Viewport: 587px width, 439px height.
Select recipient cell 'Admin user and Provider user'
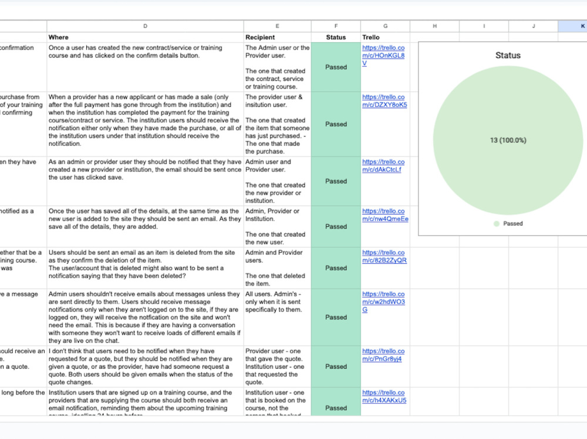[x=278, y=181]
